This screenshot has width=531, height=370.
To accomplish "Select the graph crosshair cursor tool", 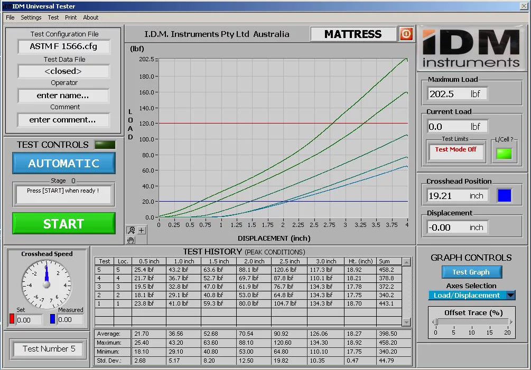I will pos(141,230).
